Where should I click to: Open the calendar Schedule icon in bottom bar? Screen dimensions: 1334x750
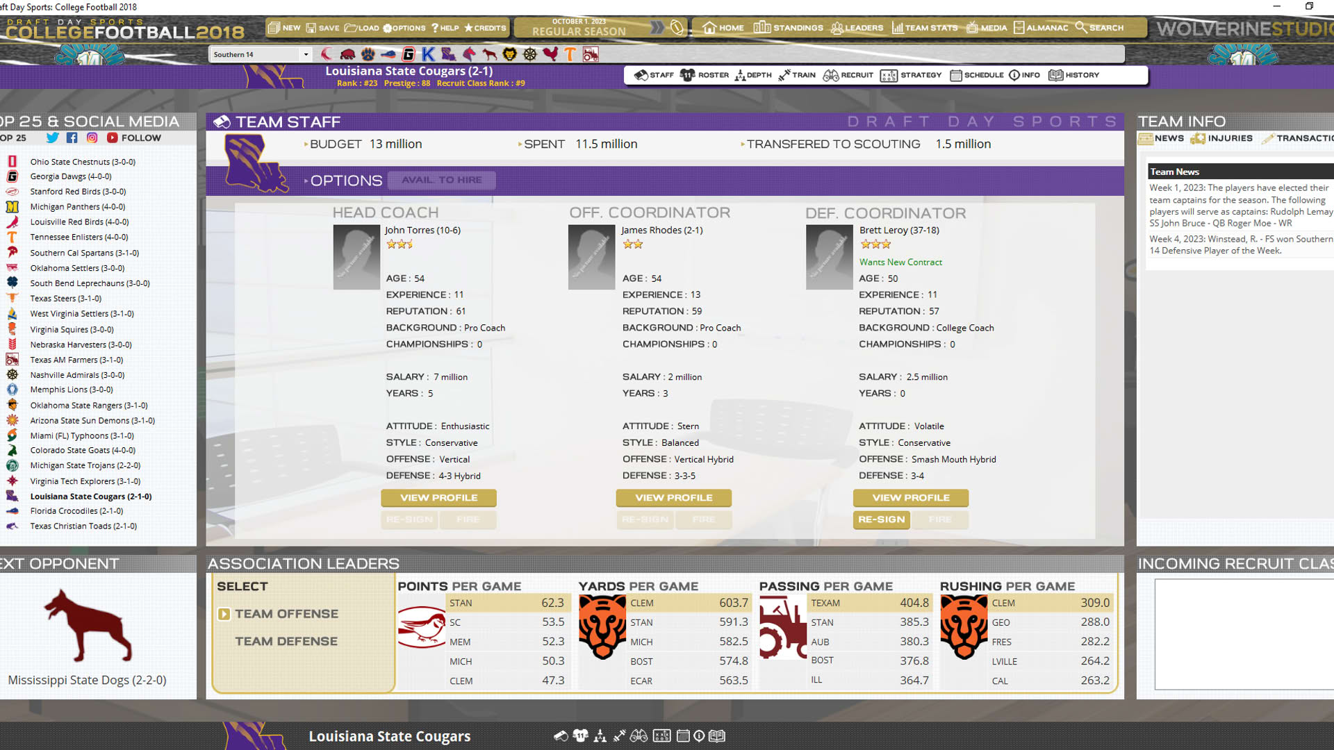(x=683, y=736)
